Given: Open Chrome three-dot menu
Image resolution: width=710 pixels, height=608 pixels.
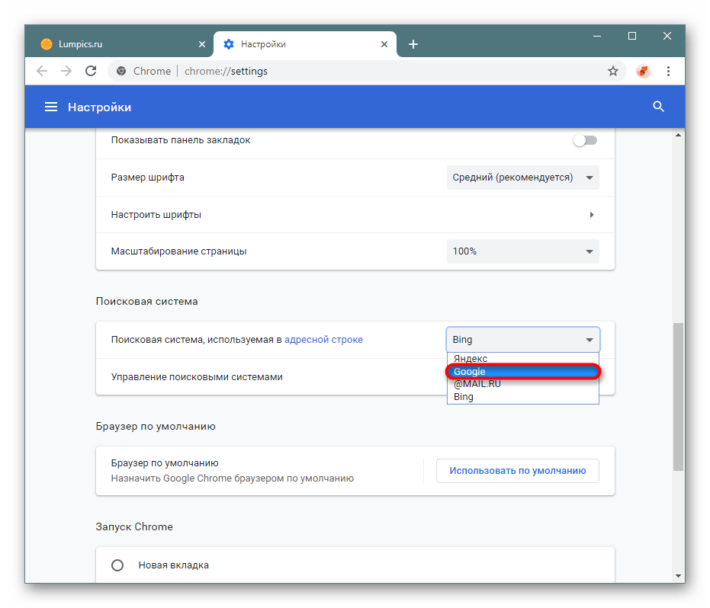Looking at the screenshot, I should (x=668, y=71).
